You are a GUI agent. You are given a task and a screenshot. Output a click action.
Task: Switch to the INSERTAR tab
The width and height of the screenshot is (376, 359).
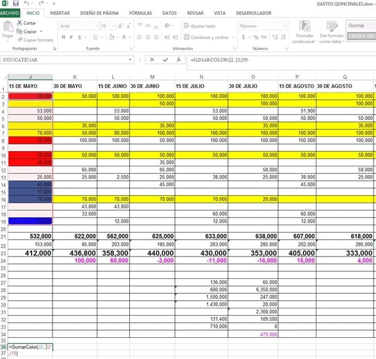pyautogui.click(x=60, y=13)
